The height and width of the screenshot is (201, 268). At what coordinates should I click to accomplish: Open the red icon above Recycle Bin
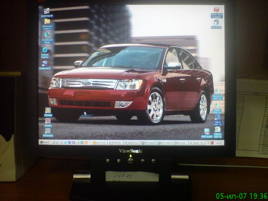(216, 10)
